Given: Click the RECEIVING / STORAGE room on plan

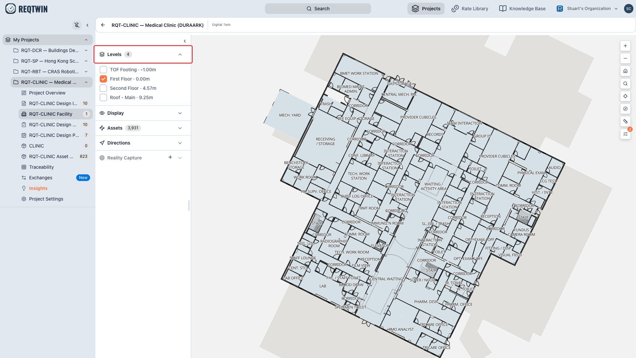Looking at the screenshot, I should [325, 142].
